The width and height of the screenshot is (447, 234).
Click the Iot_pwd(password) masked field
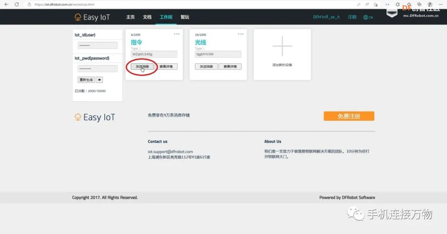coord(98,69)
